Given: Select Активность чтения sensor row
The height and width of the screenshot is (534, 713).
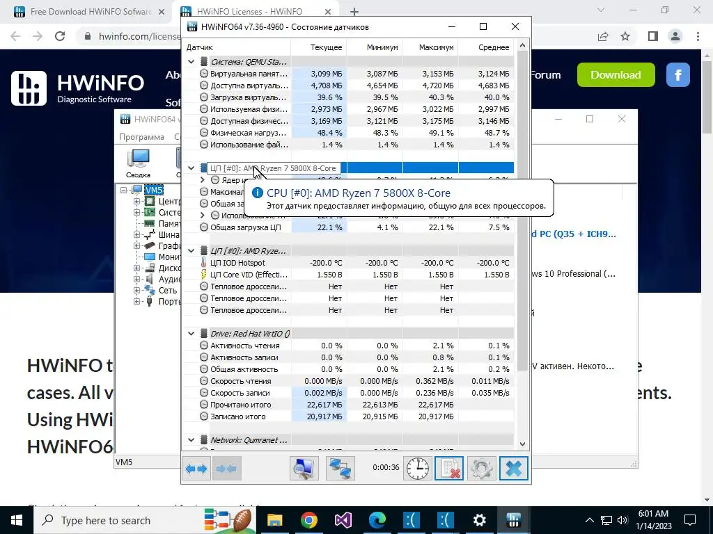Looking at the screenshot, I should (x=348, y=346).
